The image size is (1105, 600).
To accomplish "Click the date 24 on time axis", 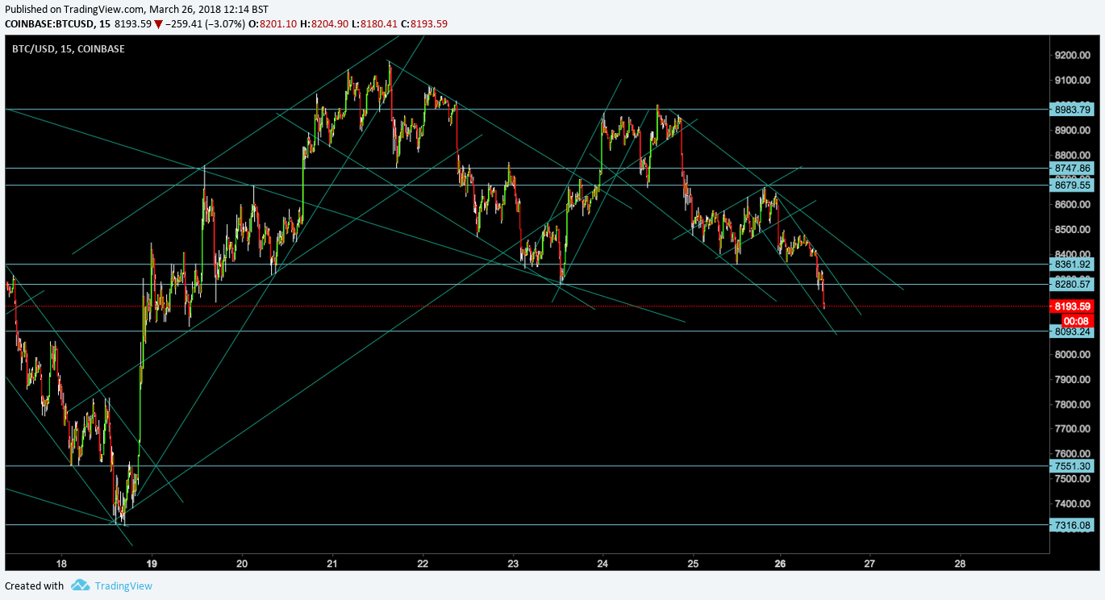I will click(x=603, y=563).
